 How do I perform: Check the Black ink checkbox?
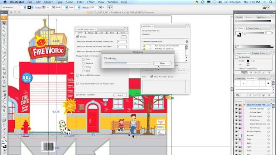point(83,71)
